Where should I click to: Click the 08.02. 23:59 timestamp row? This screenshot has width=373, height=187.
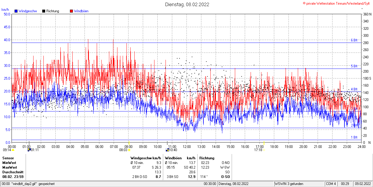coord(13,177)
